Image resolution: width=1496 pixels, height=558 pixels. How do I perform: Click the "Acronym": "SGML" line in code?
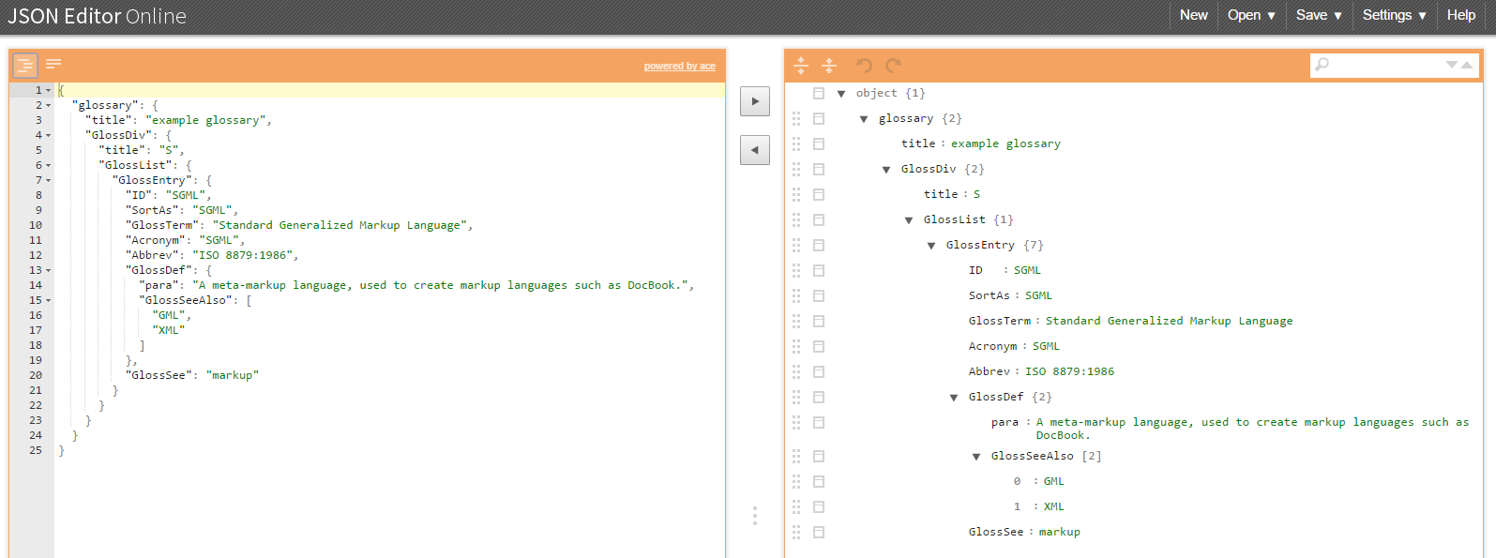[185, 240]
